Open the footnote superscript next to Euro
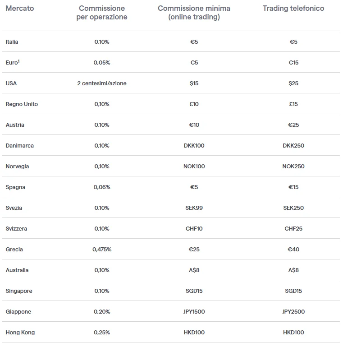 18,61
